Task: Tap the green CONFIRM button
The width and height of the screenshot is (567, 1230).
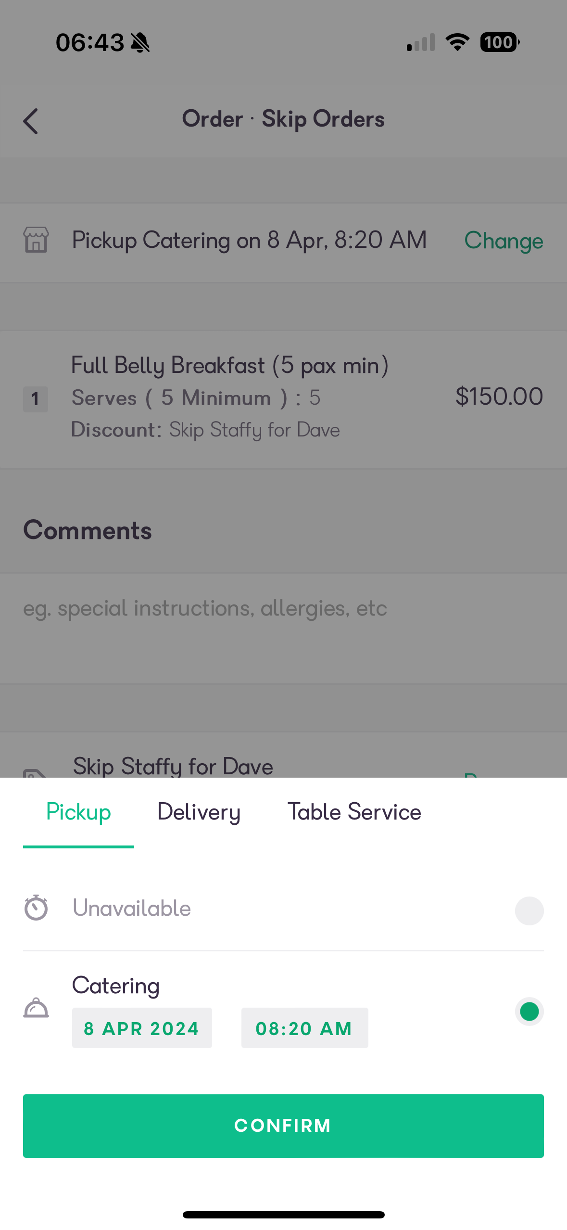Action: [283, 1126]
